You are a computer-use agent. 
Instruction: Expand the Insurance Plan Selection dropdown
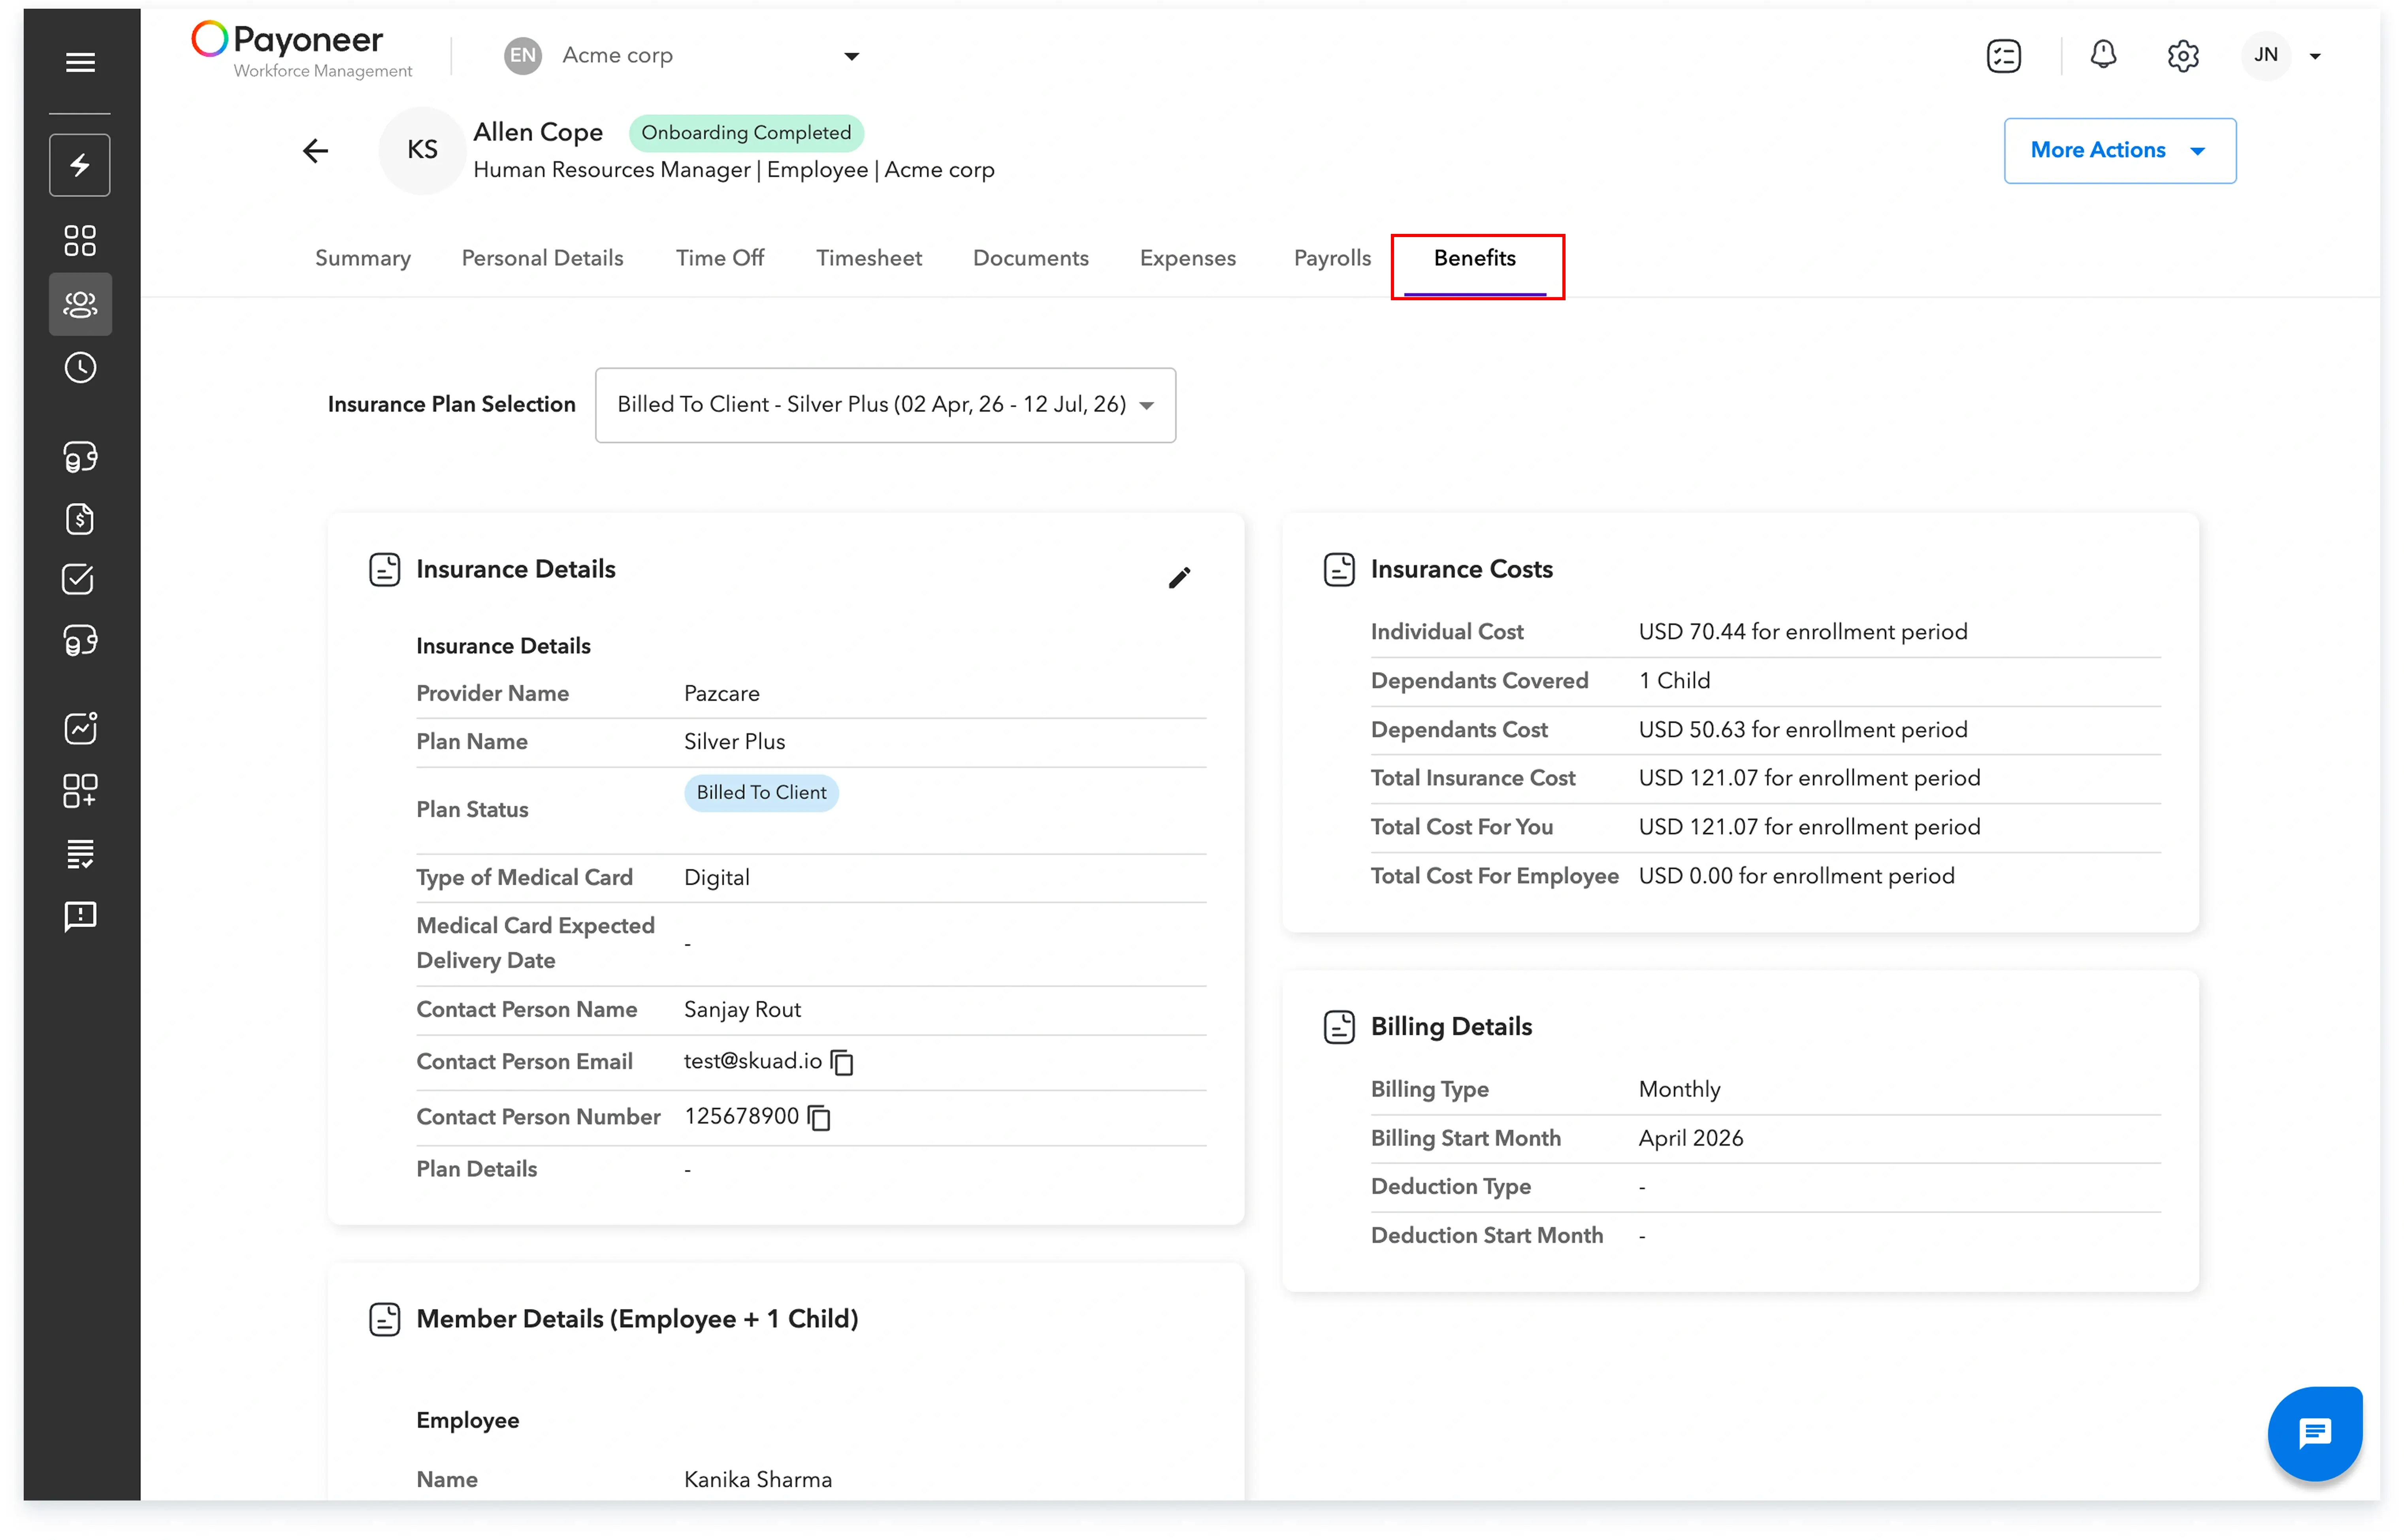click(885, 405)
